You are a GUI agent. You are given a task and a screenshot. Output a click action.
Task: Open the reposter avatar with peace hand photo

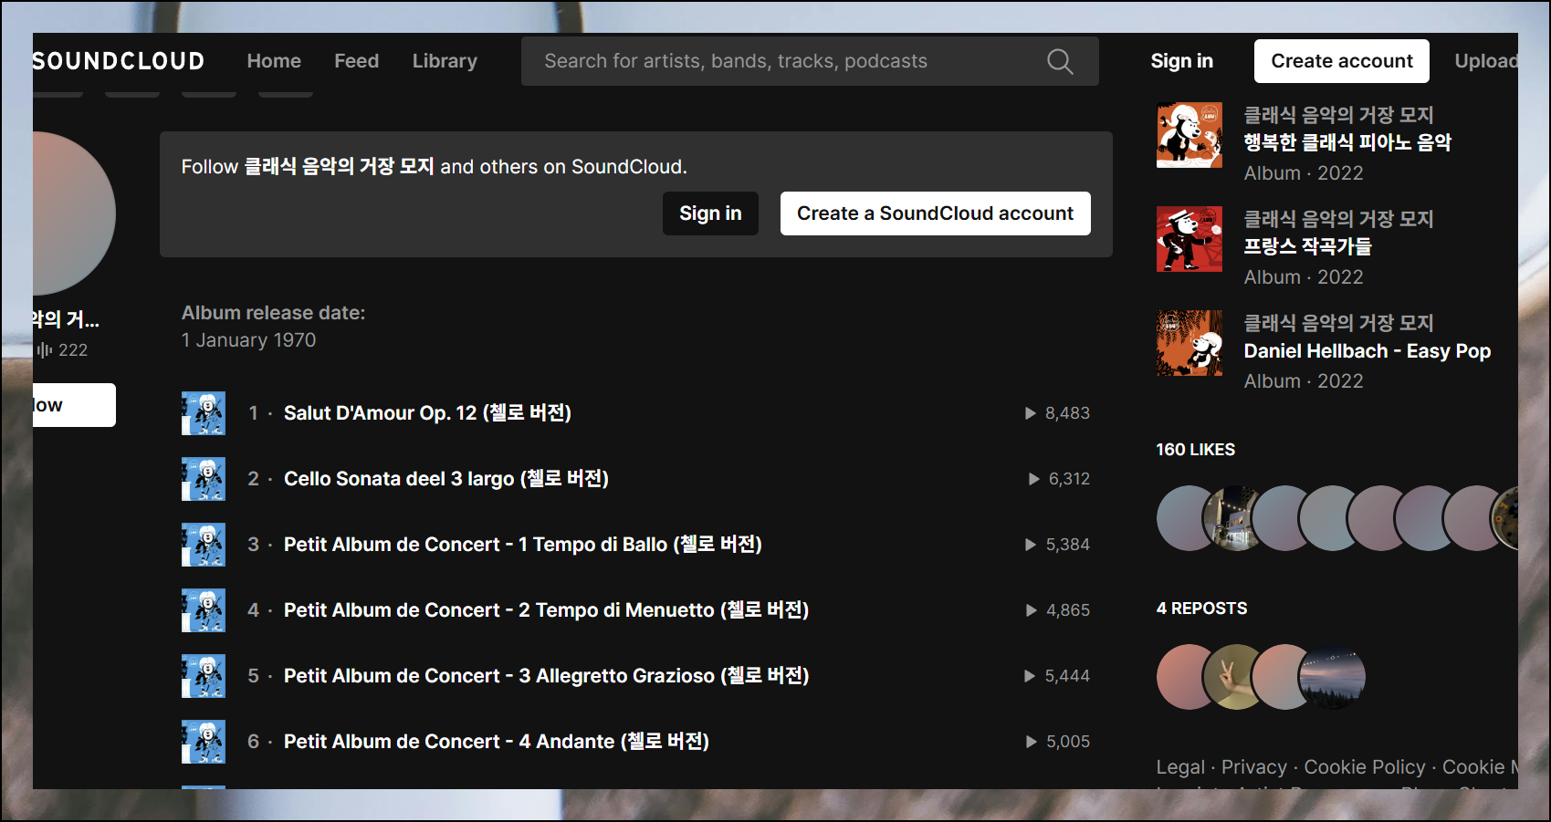1232,677
